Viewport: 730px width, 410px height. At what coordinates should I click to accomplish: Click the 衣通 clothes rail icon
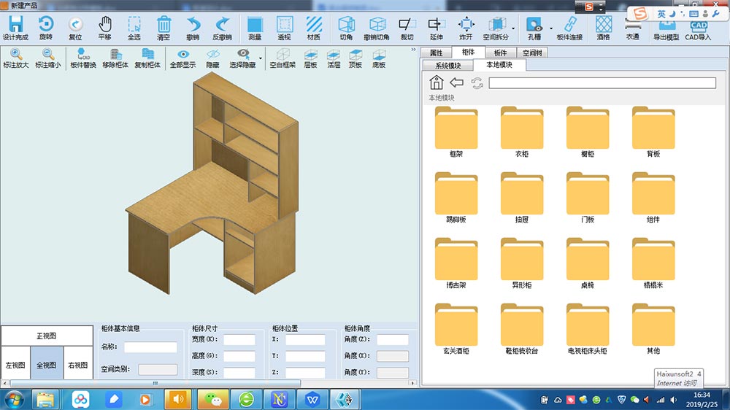632,24
